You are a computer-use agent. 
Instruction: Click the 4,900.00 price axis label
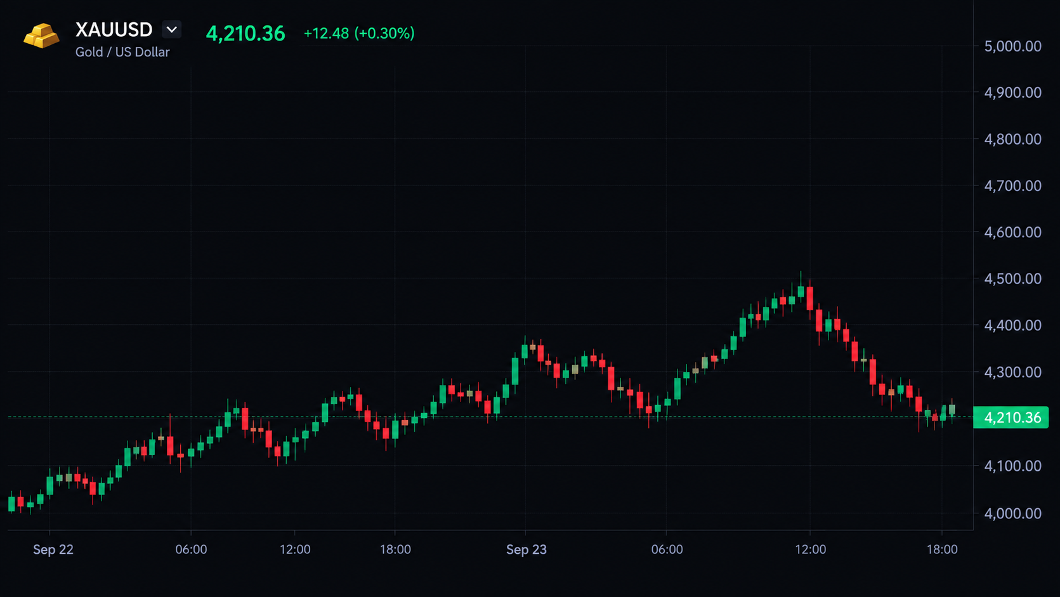tap(1012, 93)
